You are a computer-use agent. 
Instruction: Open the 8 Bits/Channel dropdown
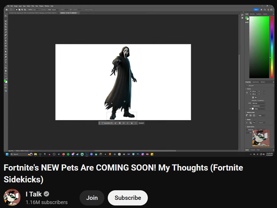click(x=259, y=106)
